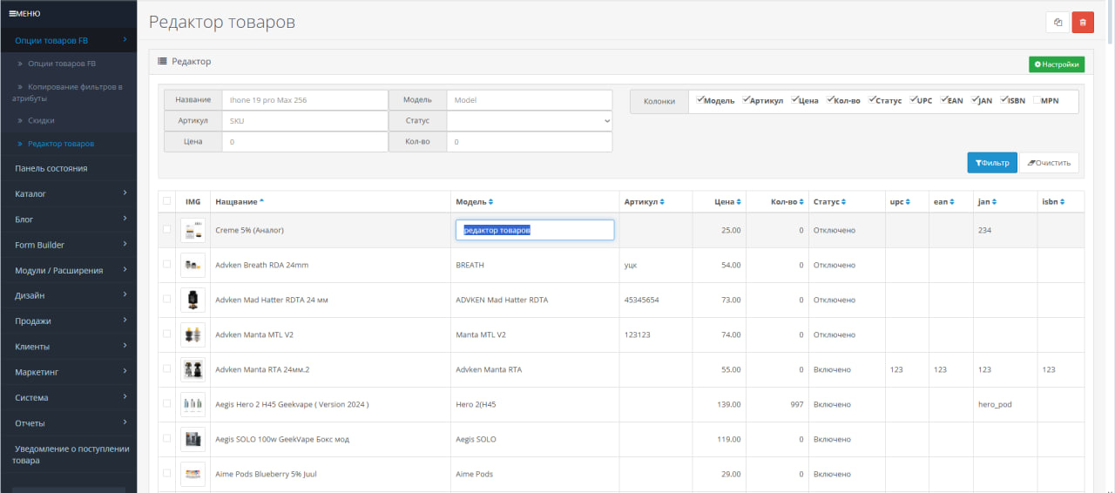
Task: Click the green Настройки button
Action: coord(1056,64)
